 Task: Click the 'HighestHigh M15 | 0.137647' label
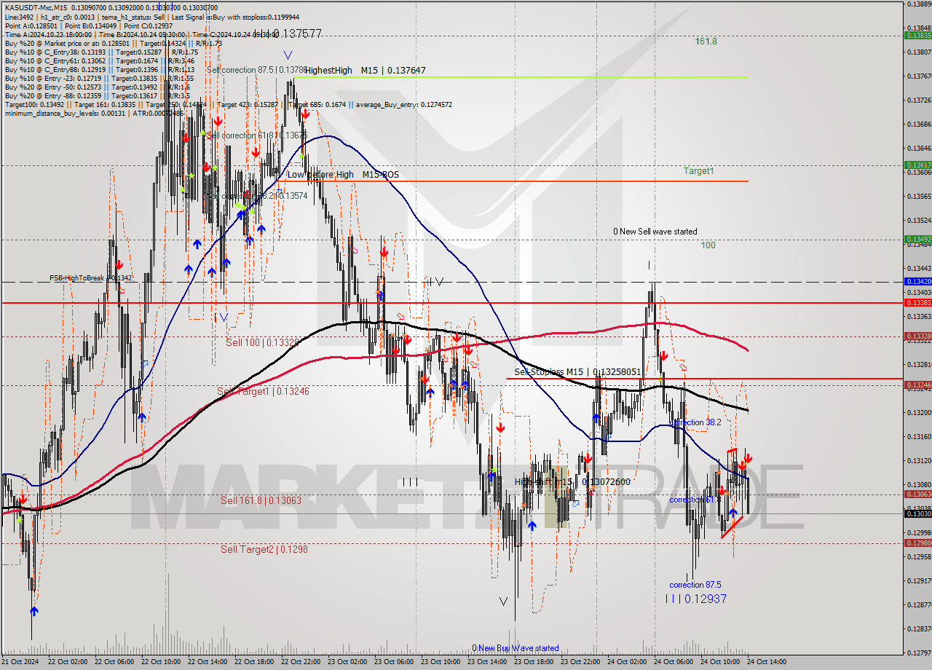tap(366, 71)
